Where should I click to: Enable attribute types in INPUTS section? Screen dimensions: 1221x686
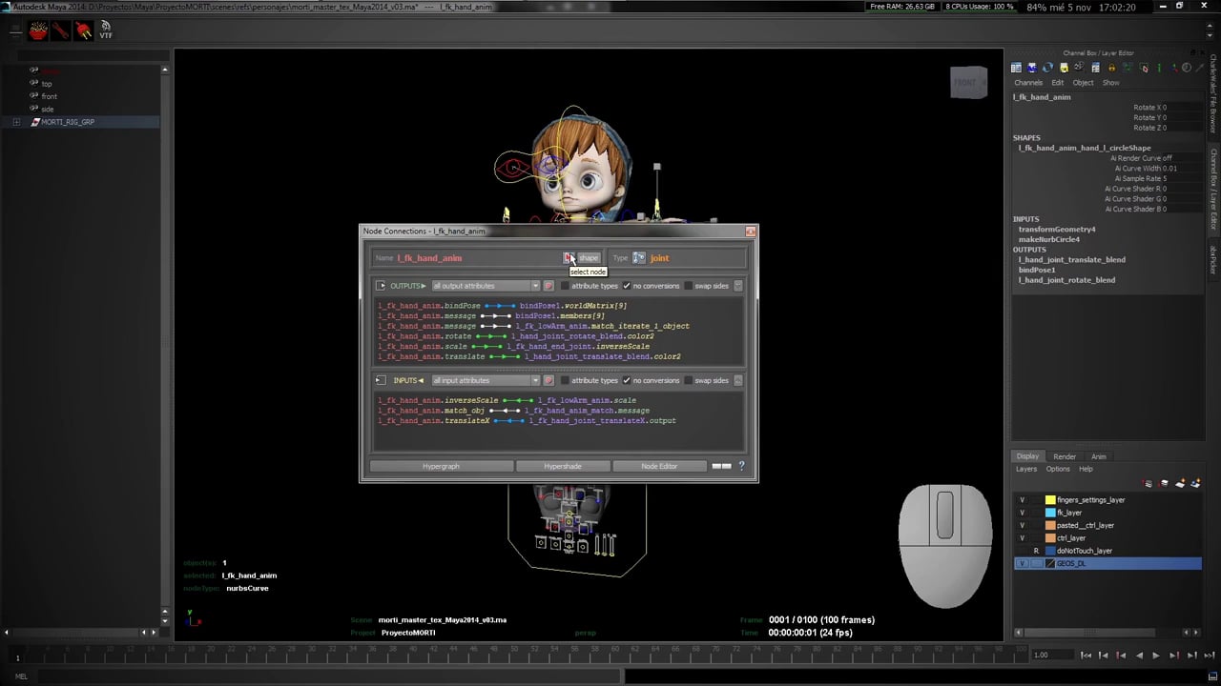pos(565,380)
